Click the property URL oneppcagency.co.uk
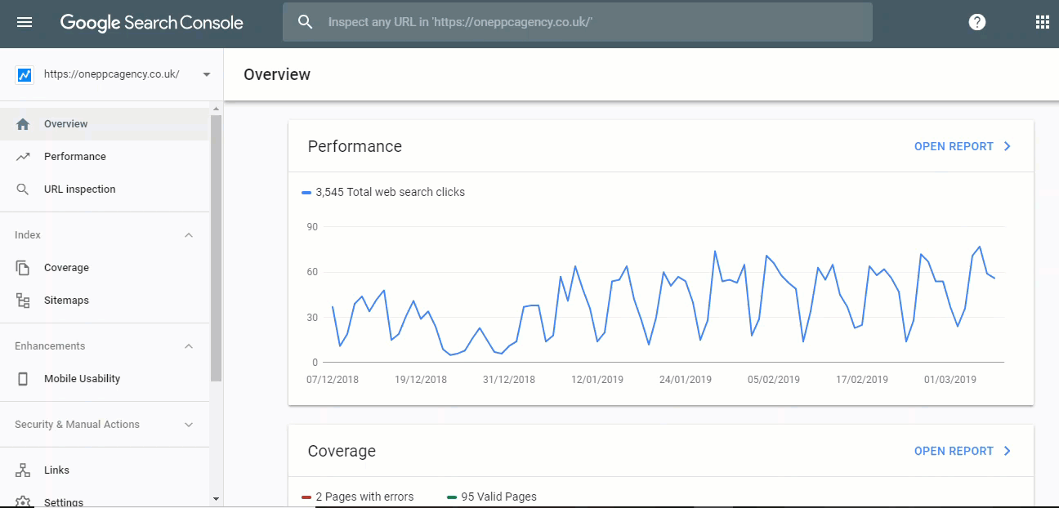This screenshot has height=508, width=1059. point(111,74)
